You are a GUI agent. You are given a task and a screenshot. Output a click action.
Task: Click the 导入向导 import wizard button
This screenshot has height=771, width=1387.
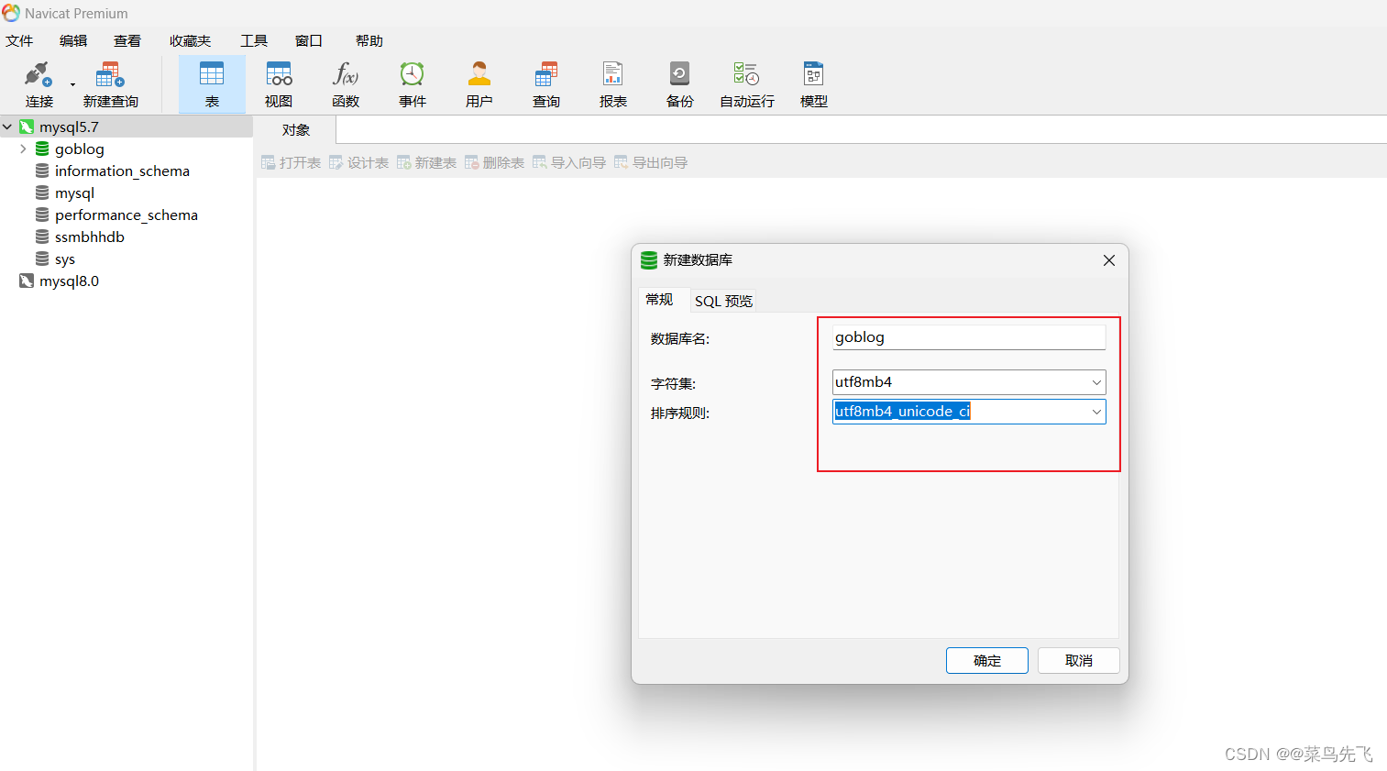[x=569, y=162]
